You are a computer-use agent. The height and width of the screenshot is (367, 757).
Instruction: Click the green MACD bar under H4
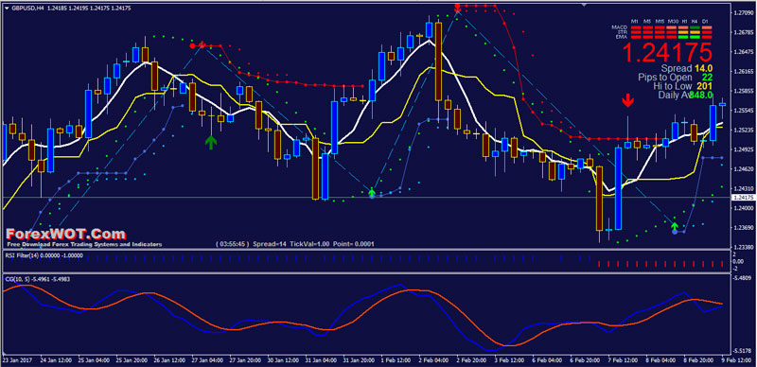click(x=695, y=27)
